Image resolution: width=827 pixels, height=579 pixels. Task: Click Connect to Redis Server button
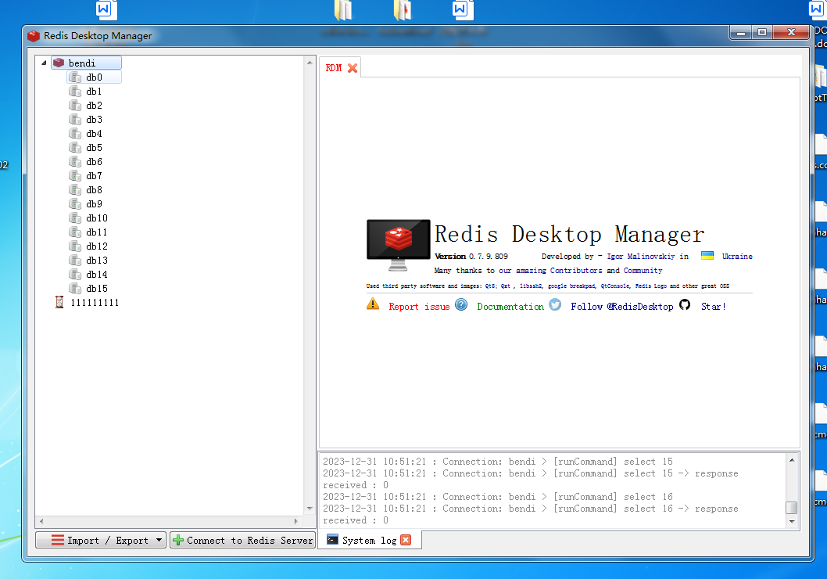(242, 540)
